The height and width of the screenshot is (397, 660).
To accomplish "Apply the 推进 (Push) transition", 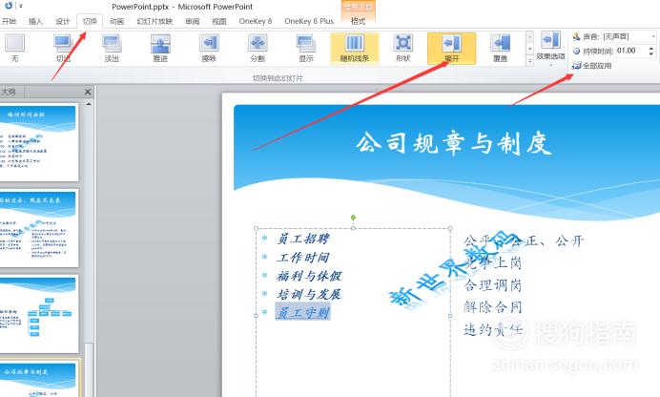I will tap(160, 49).
